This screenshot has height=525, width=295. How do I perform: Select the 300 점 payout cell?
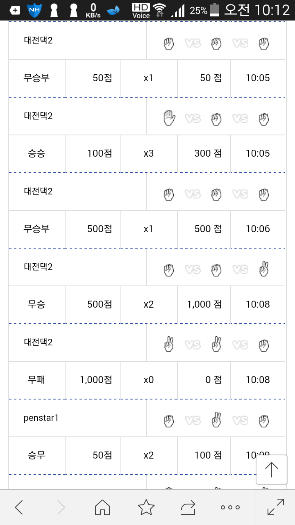click(208, 153)
